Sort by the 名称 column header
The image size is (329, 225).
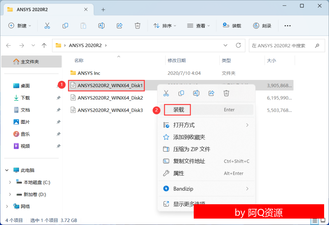click(x=79, y=60)
